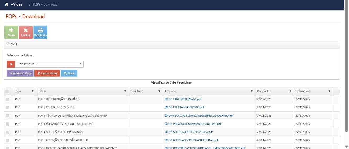Check the AFERIÇÃO DE TEMPERATURA row checkbox

pyautogui.click(x=7, y=132)
